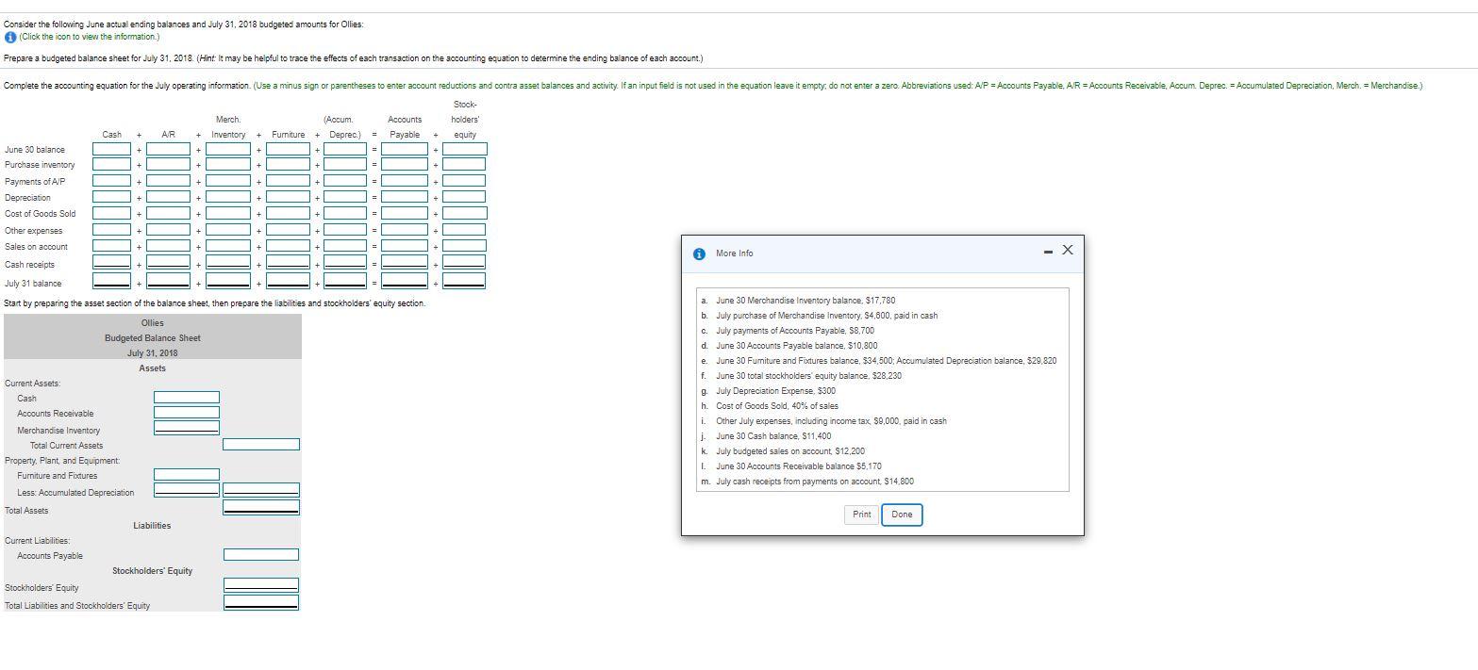
Task: Minimize the More Info dialog
Action: pos(1048,251)
